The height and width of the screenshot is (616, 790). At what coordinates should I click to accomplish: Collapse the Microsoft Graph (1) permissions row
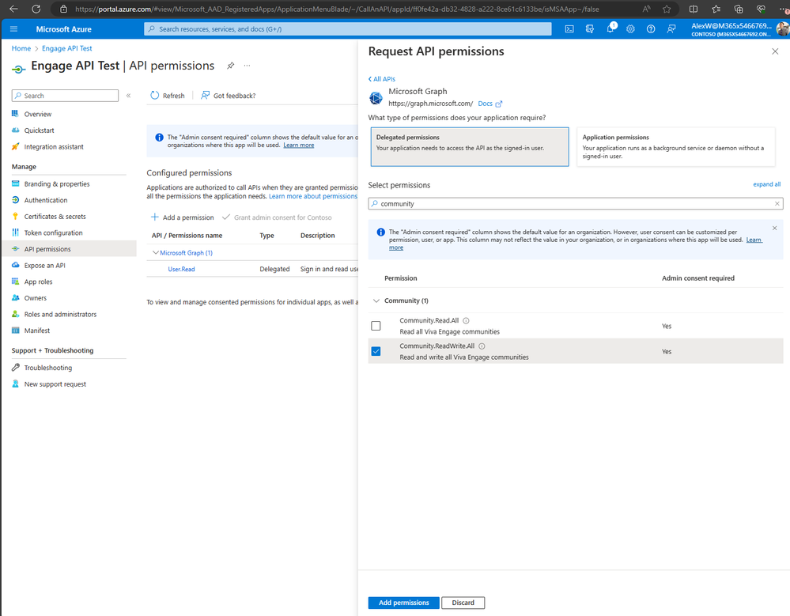[x=156, y=252]
